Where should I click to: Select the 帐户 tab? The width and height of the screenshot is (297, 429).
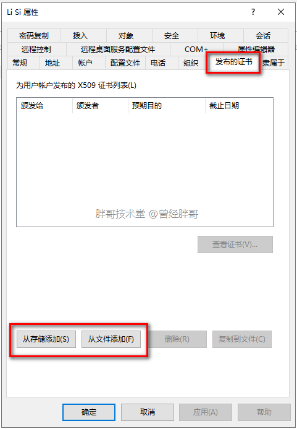[85, 63]
